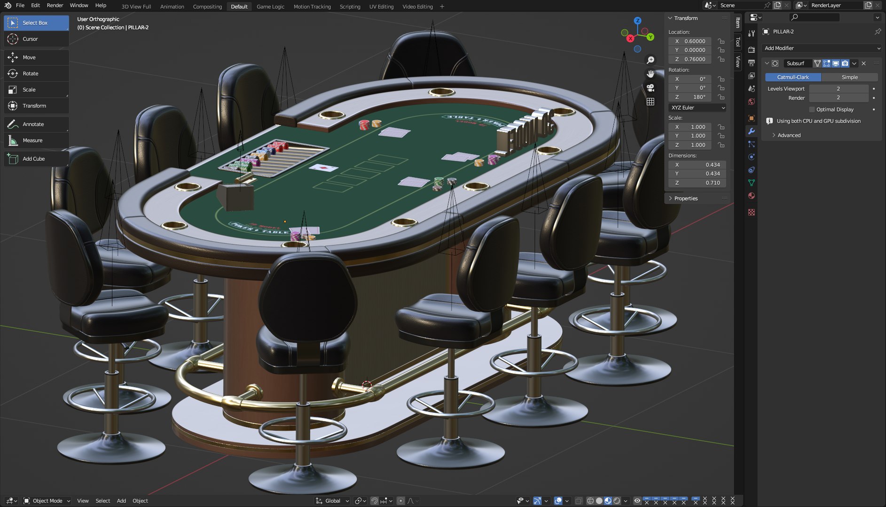Toggle Subsurf render camera icon

pyautogui.click(x=845, y=63)
